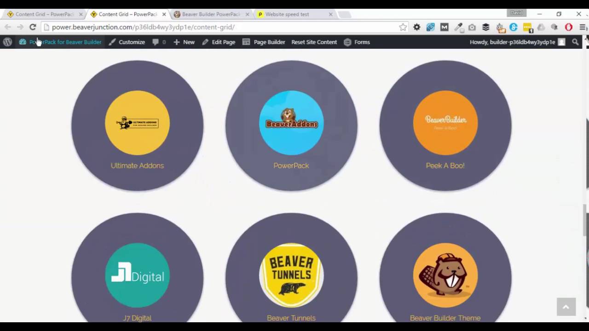Click the M extension icon
The height and width of the screenshot is (331, 589).
(444, 27)
